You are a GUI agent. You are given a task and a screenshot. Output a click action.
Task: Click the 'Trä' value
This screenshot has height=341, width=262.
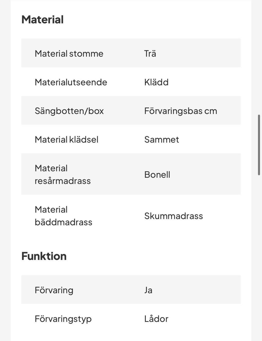pyautogui.click(x=150, y=53)
